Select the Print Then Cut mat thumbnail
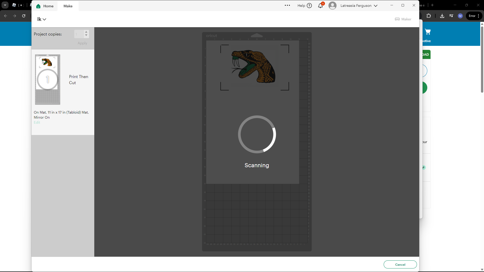Screen dimensions: 484x272 tap(48, 80)
